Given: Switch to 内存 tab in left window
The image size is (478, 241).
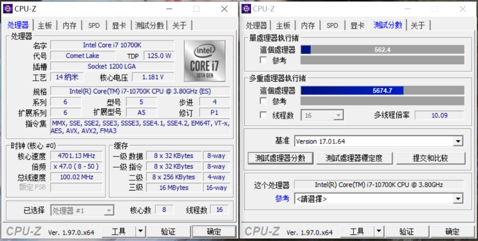Looking at the screenshot, I should coord(70,26).
